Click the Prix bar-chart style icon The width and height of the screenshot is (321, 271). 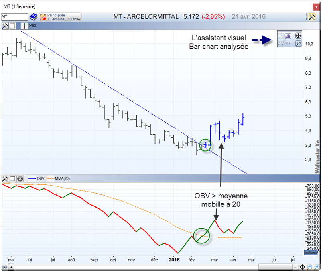click(x=25, y=26)
